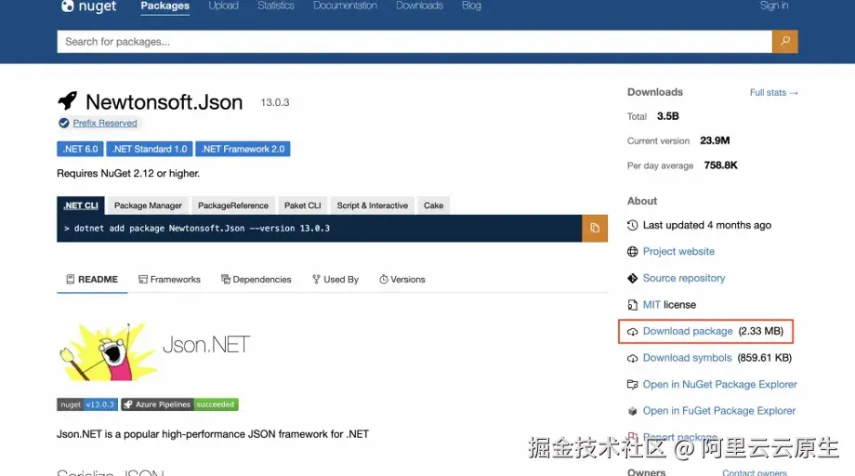Select the Cake install tab
Viewport: 855px width, 476px height.
(433, 205)
